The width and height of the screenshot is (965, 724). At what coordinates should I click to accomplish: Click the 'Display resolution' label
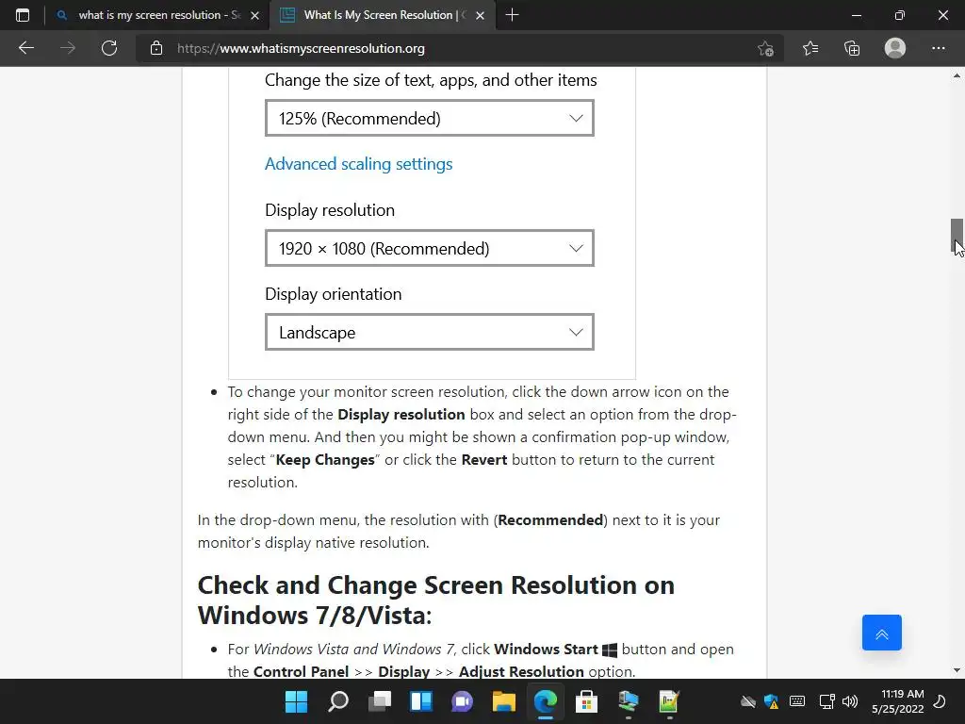(x=329, y=210)
